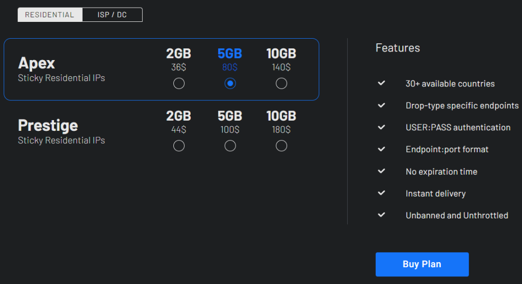Click the Apex plan title
Screen dimensions: 522x284
click(x=37, y=63)
